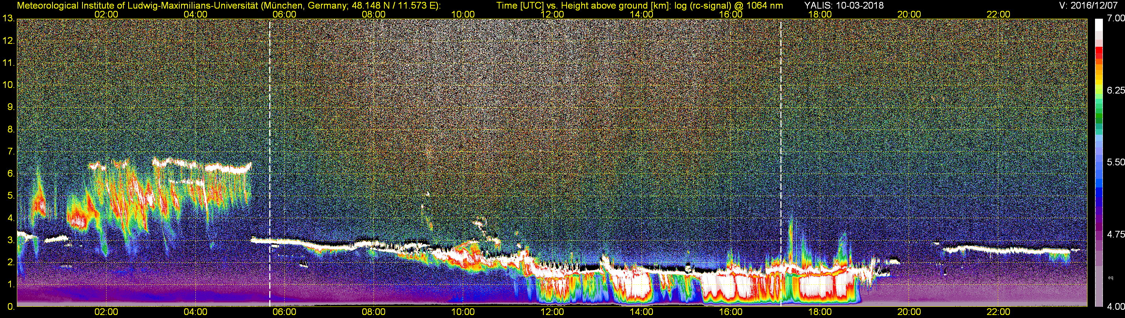Click the 02:00 label on the bottom time axis
Screen dimensions: 1125x318
[106, 312]
